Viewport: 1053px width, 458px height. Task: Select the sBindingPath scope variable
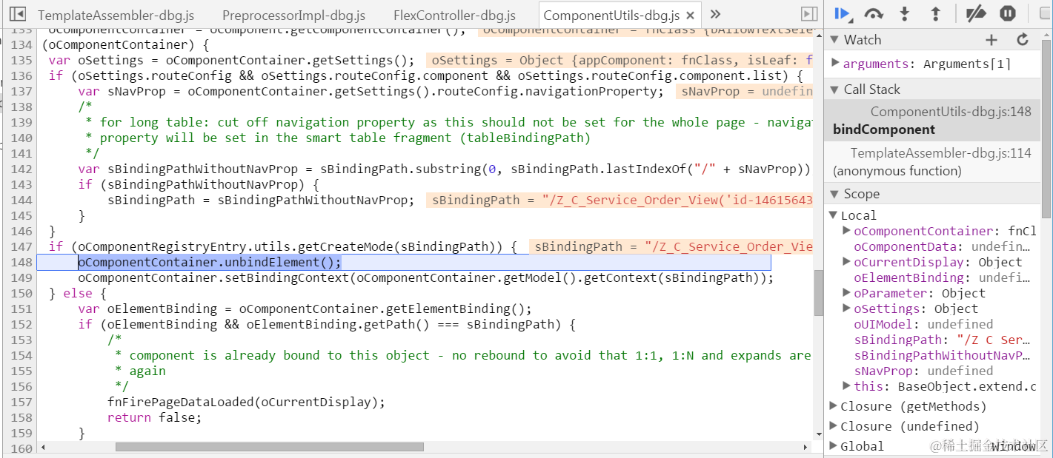point(942,340)
